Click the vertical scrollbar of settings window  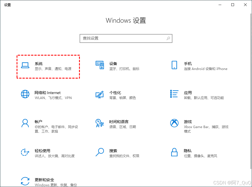(x=251, y=91)
